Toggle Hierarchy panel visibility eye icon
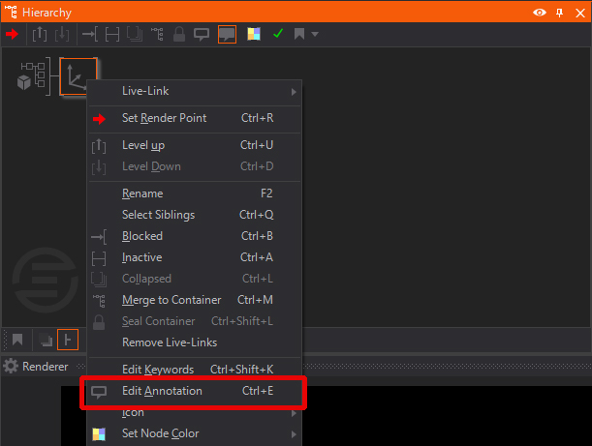Viewport: 592px width, 446px height. click(540, 12)
